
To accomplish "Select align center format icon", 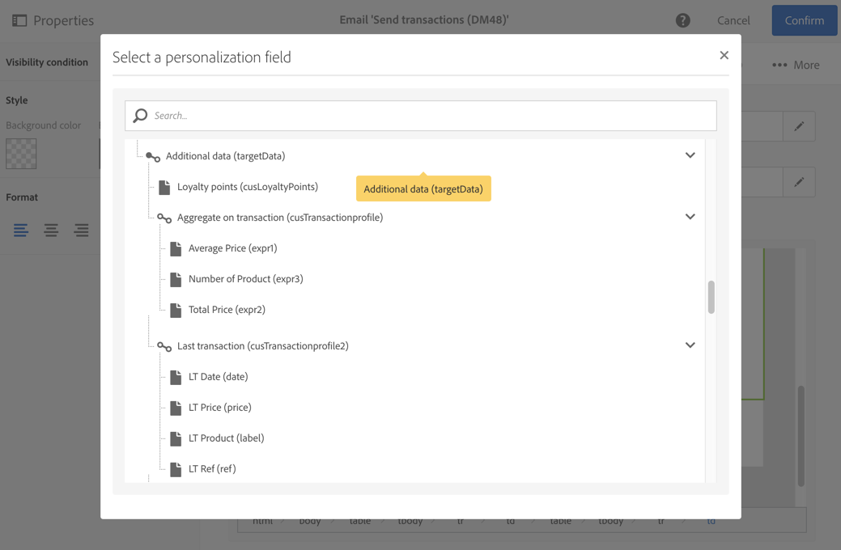I will (51, 231).
